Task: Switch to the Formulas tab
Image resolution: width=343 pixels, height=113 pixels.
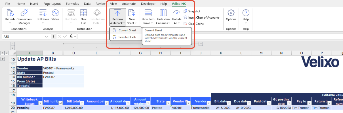Action: [72, 4]
